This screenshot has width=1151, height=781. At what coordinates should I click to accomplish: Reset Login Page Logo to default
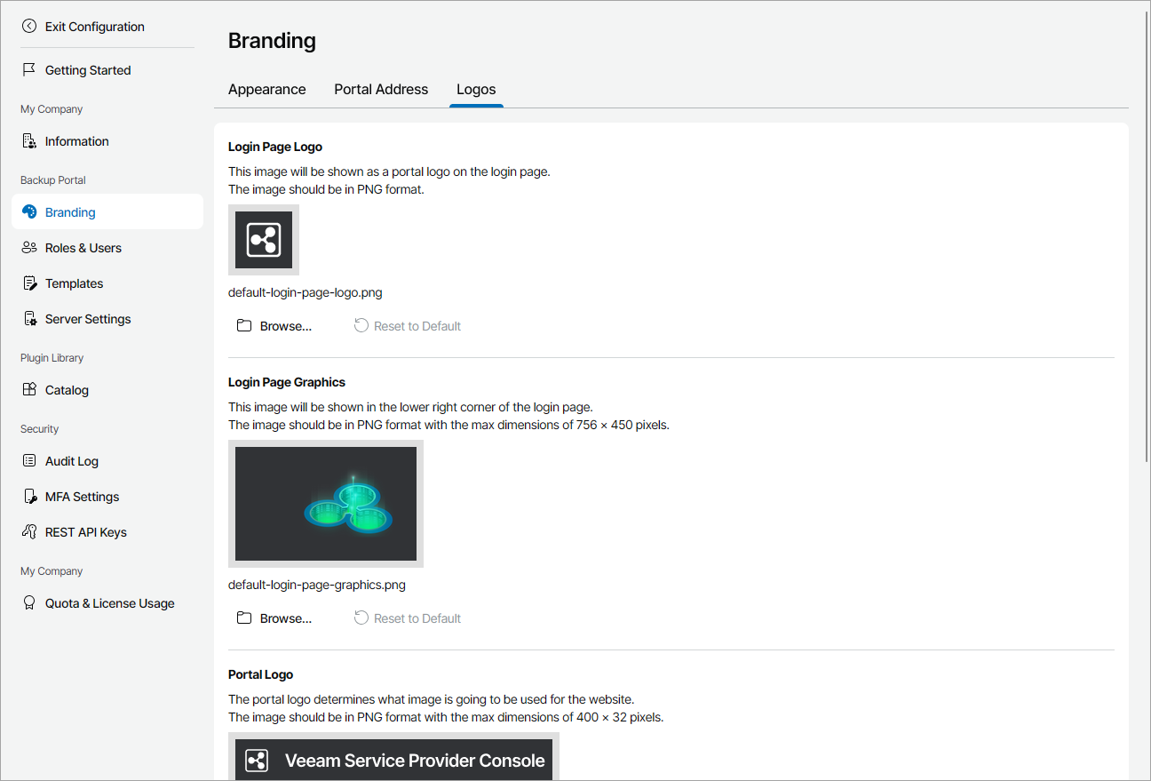408,326
